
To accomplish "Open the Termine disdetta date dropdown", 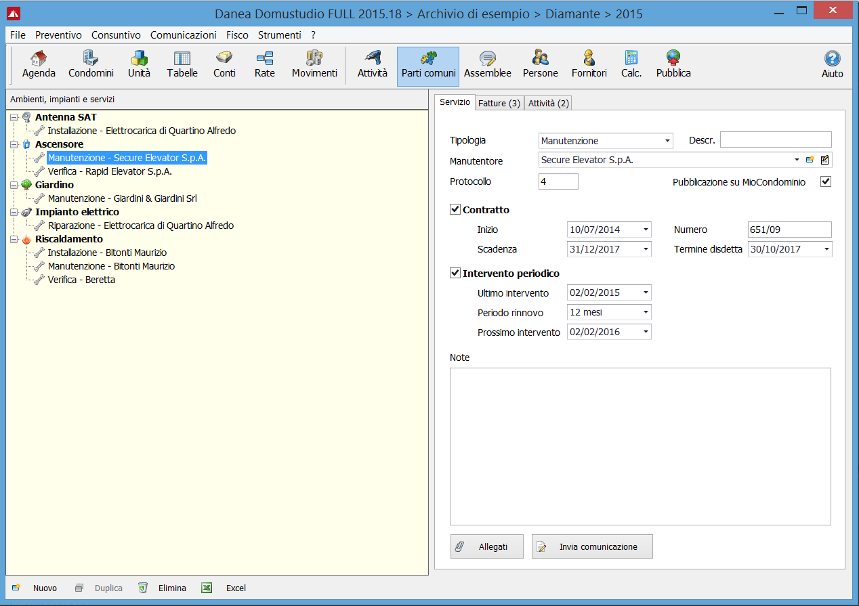I will pyautogui.click(x=826, y=249).
